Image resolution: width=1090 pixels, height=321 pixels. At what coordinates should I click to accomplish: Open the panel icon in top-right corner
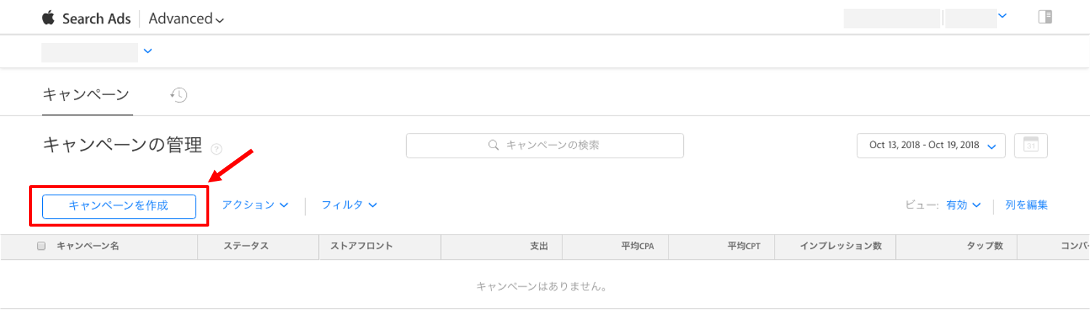pyautogui.click(x=1045, y=17)
